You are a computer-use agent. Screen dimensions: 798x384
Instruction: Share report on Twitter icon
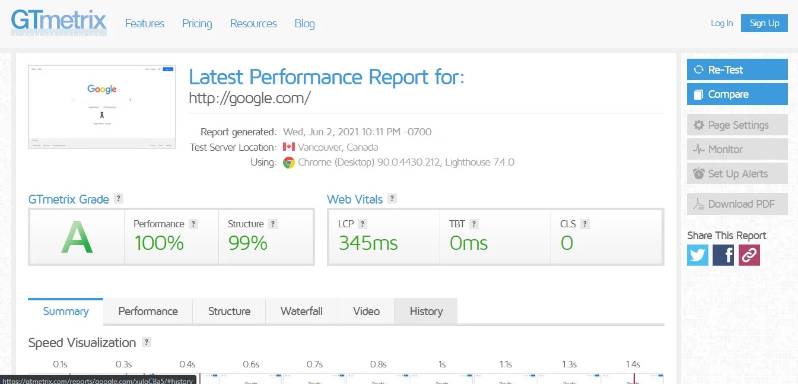pyautogui.click(x=698, y=255)
